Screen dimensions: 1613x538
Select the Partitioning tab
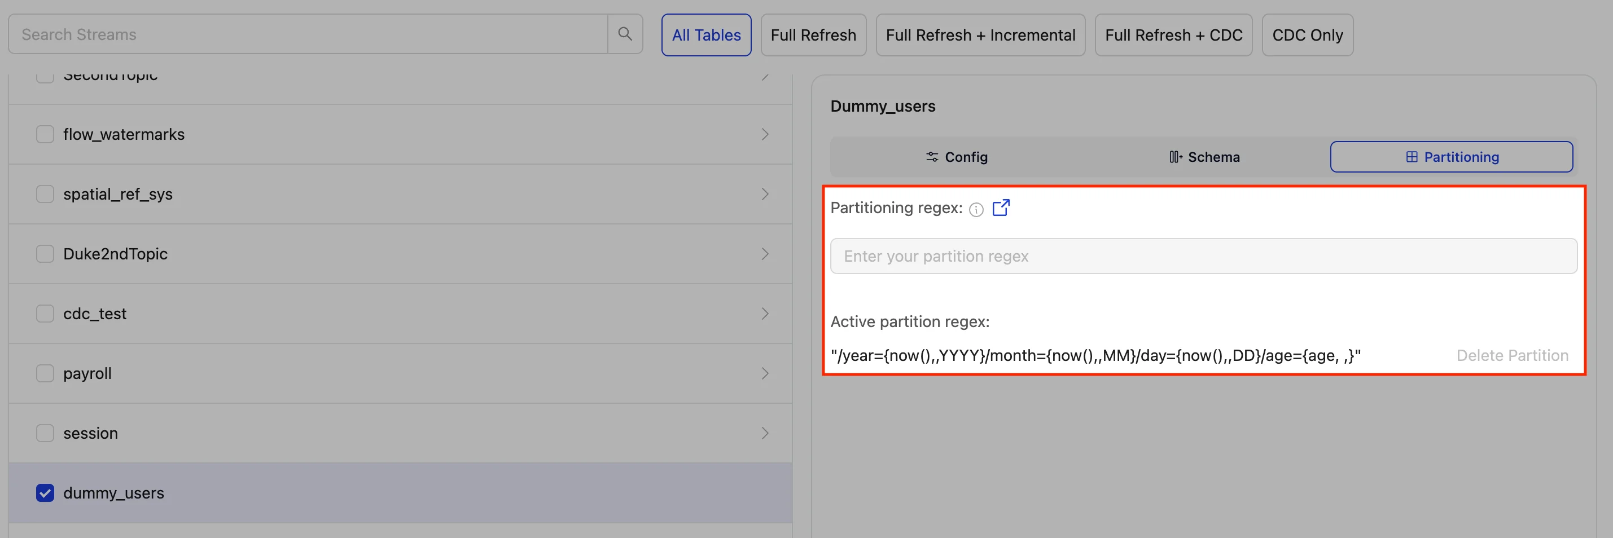(1451, 157)
